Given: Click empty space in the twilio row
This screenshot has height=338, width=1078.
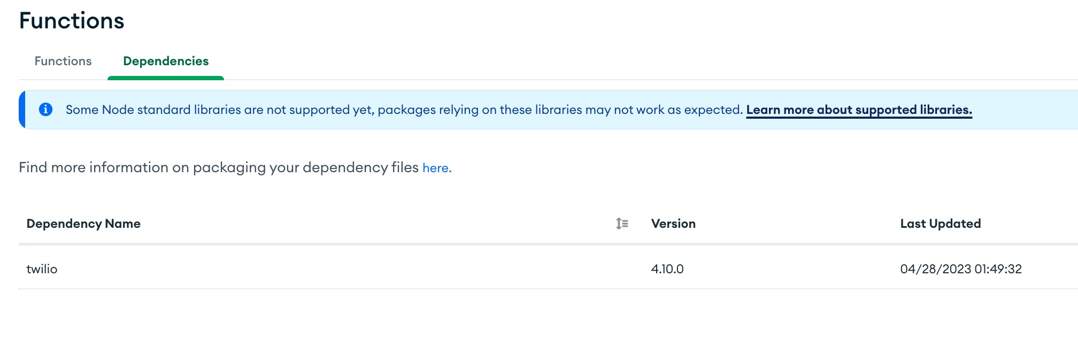Looking at the screenshot, I should pos(348,269).
